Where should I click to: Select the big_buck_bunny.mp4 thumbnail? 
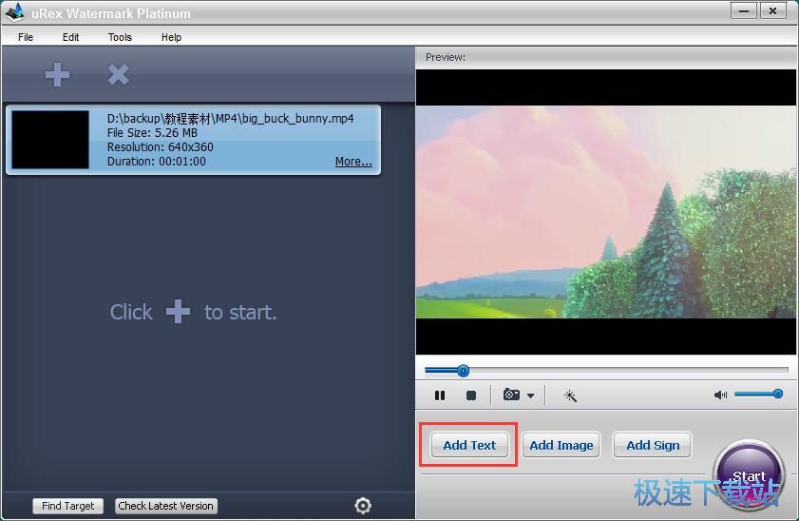point(50,140)
